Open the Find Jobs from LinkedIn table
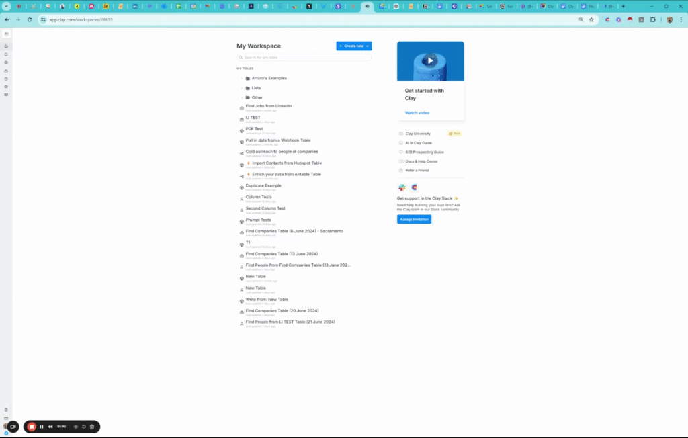The height and width of the screenshot is (438, 688). [x=268, y=106]
